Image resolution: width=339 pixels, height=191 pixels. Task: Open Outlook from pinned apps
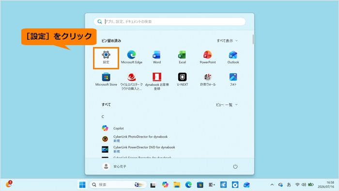(233, 58)
